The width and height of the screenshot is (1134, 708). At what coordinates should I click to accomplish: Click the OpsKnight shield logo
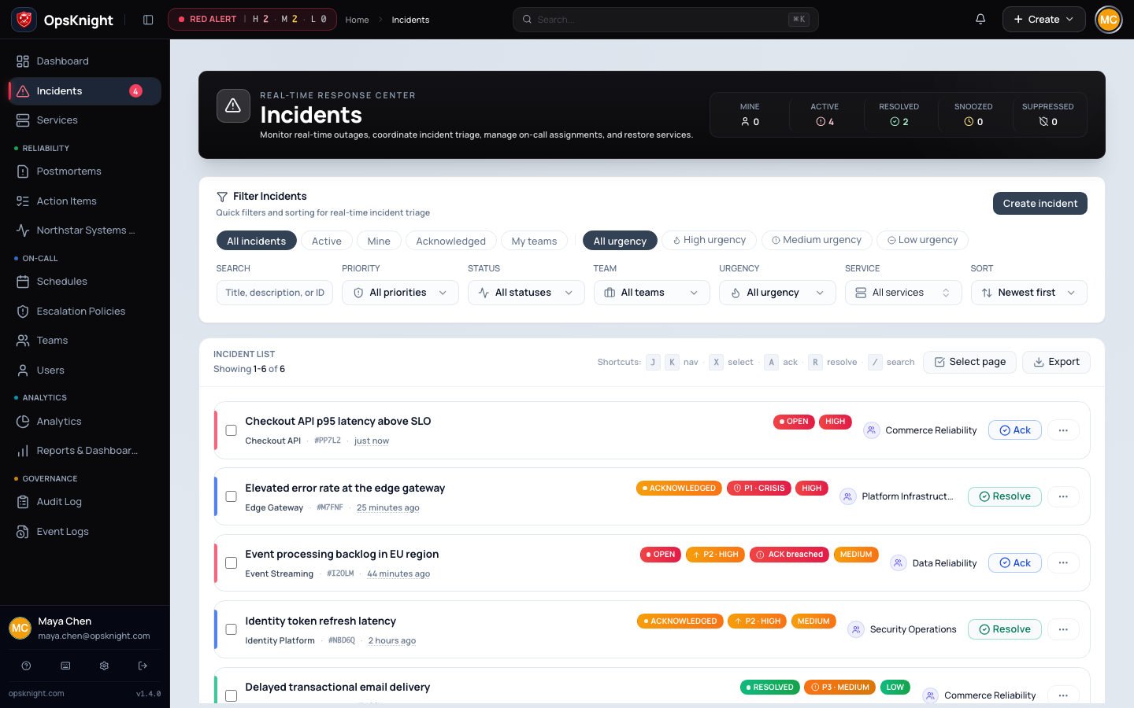(x=24, y=20)
